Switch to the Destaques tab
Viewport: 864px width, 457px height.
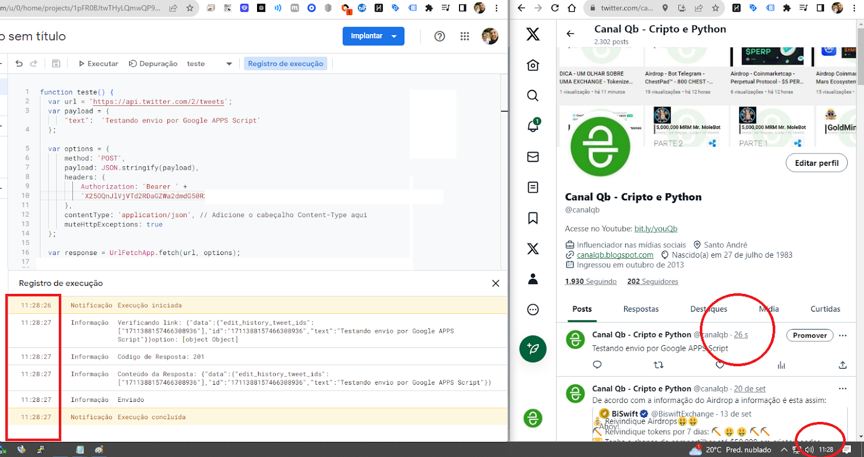[x=708, y=309]
